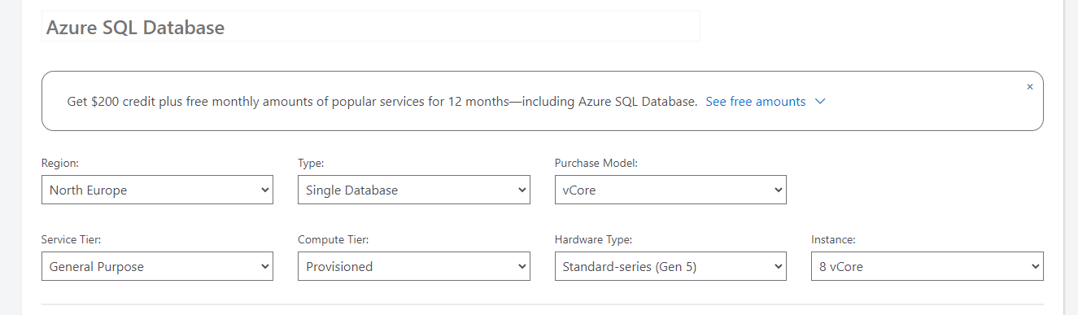Open the Purchase Model dropdown showing vCore
Viewport: 1078px width, 315px height.
[x=670, y=190]
